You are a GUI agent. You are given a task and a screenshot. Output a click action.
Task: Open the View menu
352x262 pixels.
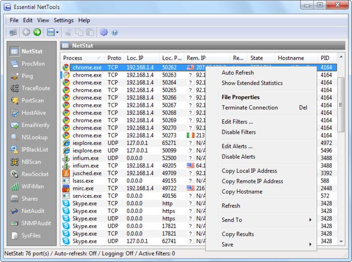click(x=43, y=20)
